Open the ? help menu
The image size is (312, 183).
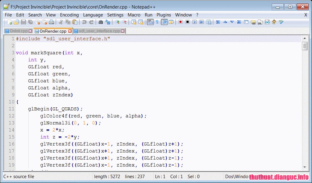point(197,15)
